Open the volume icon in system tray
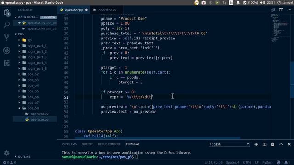This screenshot has height=165, width=294. [x=262, y=3]
